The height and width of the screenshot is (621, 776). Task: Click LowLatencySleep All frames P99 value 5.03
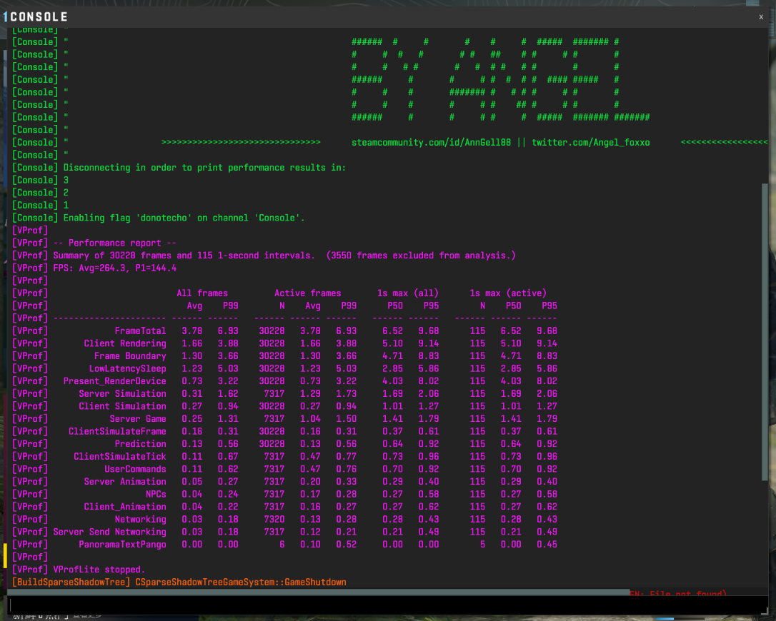[x=228, y=368]
